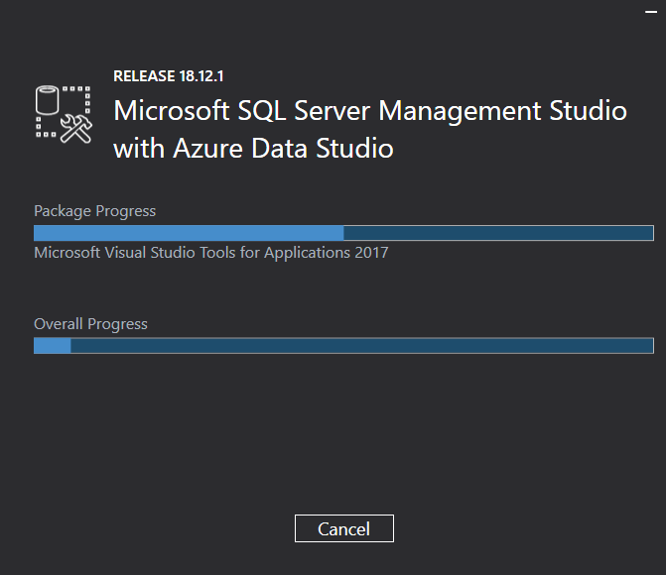Click the Overall Progress bar
The image size is (666, 575).
(343, 345)
